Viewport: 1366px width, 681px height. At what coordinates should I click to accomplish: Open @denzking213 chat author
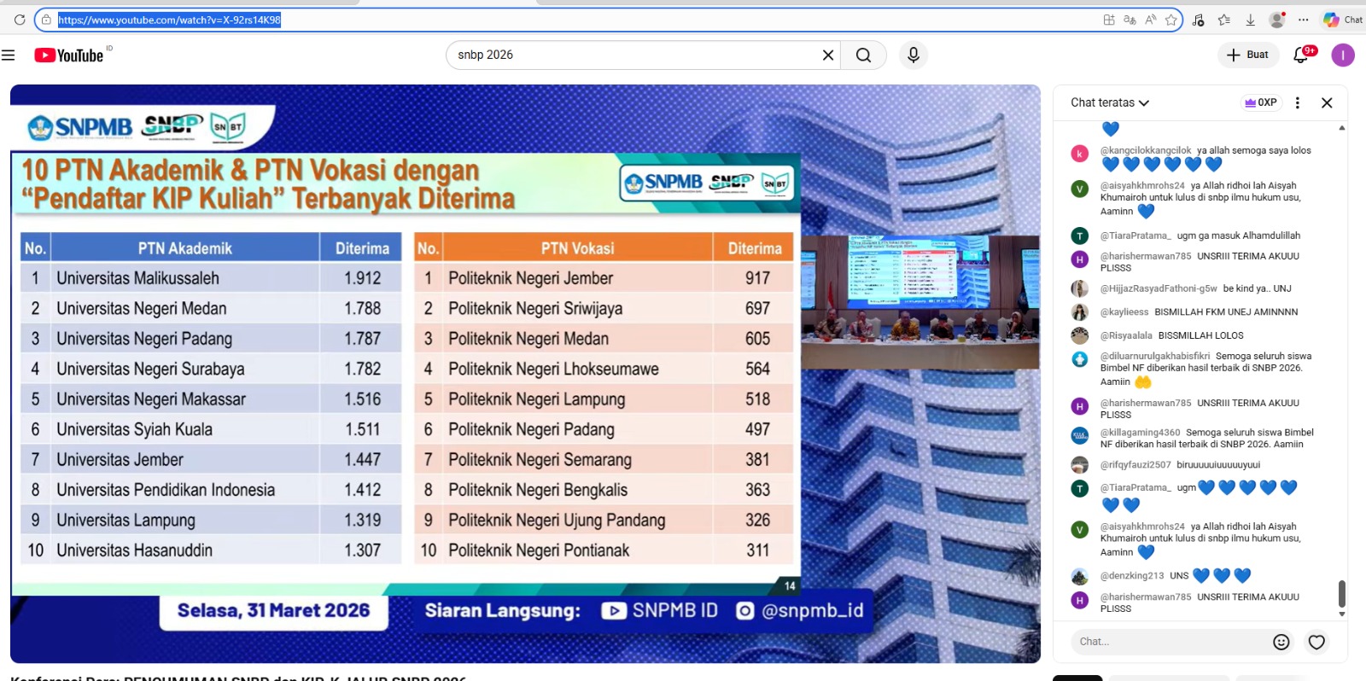point(1132,576)
